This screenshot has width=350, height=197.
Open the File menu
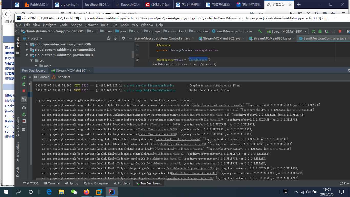click(x=18, y=25)
